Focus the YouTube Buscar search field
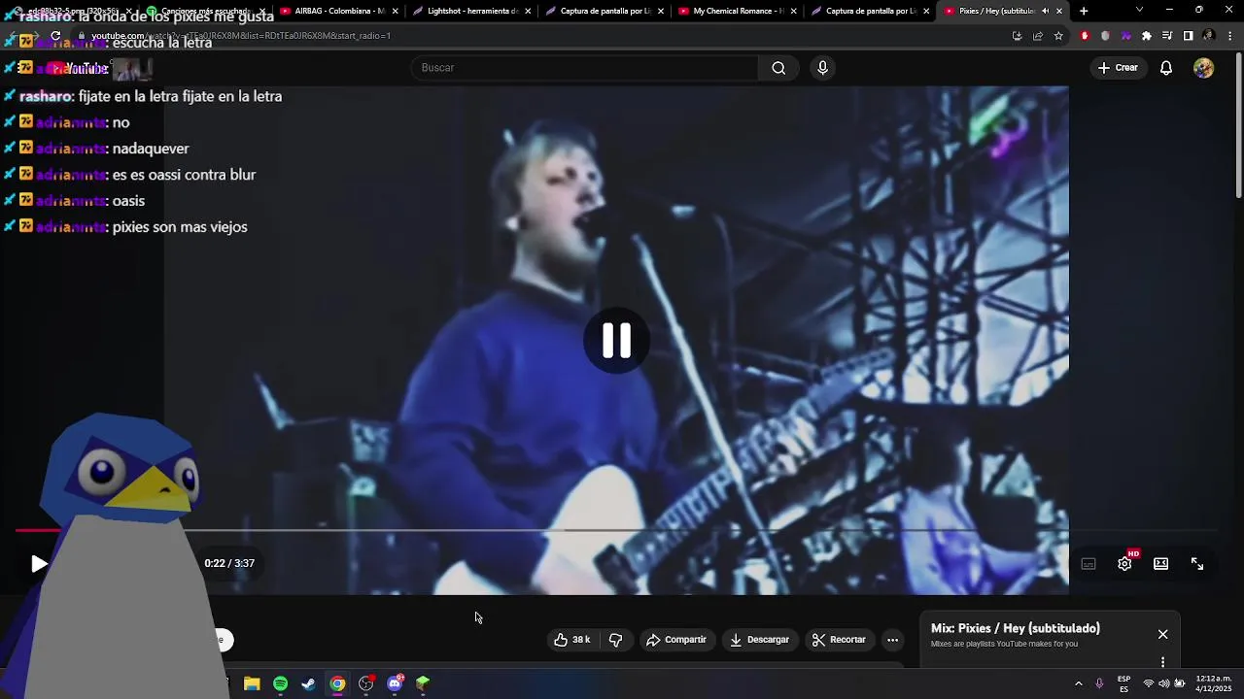This screenshot has height=699, width=1244. click(x=585, y=68)
